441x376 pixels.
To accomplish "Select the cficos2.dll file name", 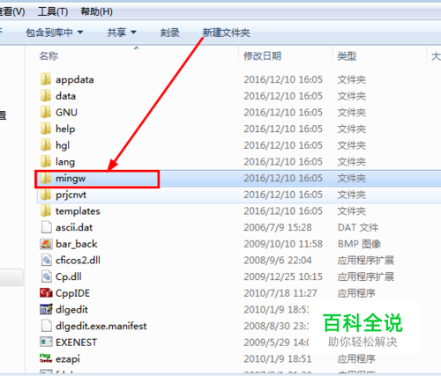I will click(78, 261).
